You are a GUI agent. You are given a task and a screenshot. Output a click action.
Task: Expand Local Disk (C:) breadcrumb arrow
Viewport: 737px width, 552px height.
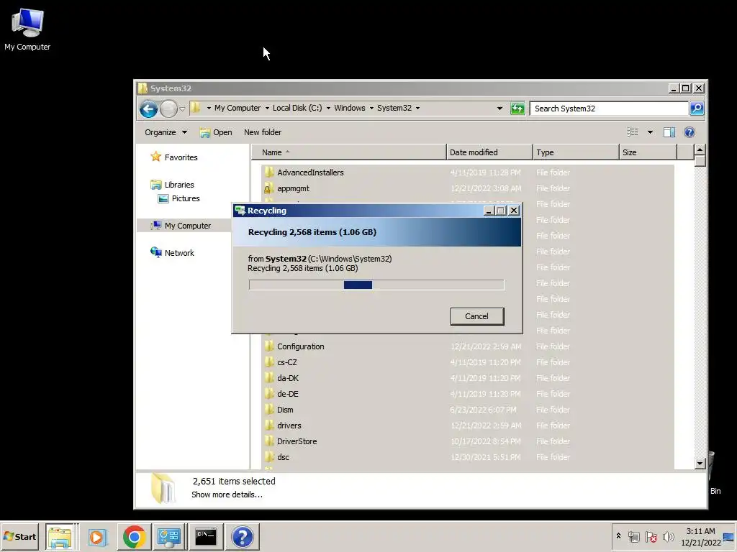328,108
